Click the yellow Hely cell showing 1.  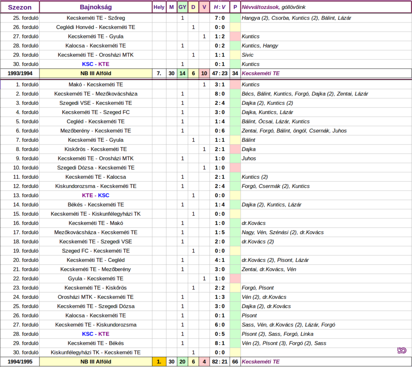coord(159,362)
